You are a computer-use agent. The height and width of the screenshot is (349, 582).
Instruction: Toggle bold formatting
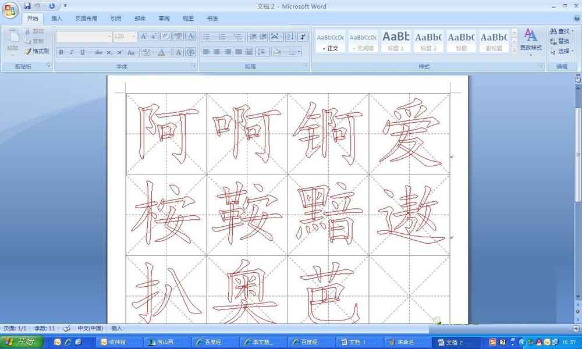coord(61,52)
